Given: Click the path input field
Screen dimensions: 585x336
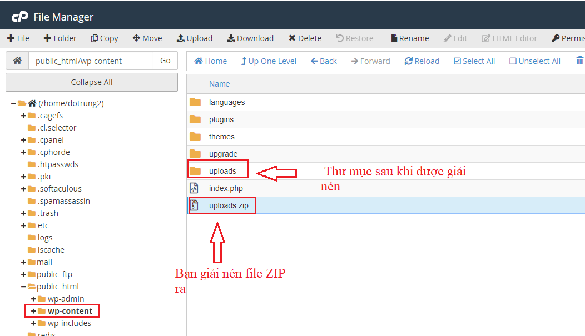Looking at the screenshot, I should [91, 61].
